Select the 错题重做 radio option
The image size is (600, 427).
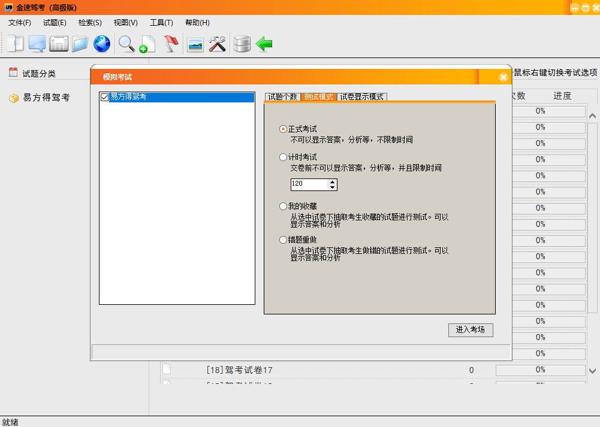283,240
